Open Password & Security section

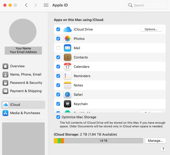tap(23, 83)
